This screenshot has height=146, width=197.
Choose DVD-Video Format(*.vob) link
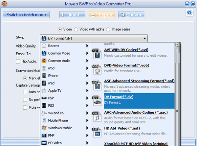[x=127, y=65]
